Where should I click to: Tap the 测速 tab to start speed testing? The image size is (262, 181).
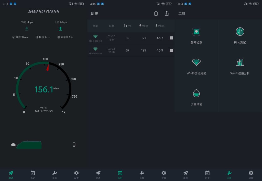11,174
